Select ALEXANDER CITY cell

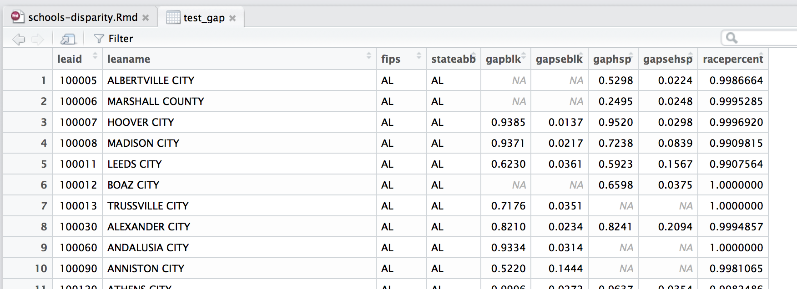[239, 227]
